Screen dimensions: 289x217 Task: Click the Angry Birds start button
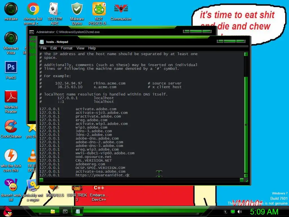[x=8, y=211]
